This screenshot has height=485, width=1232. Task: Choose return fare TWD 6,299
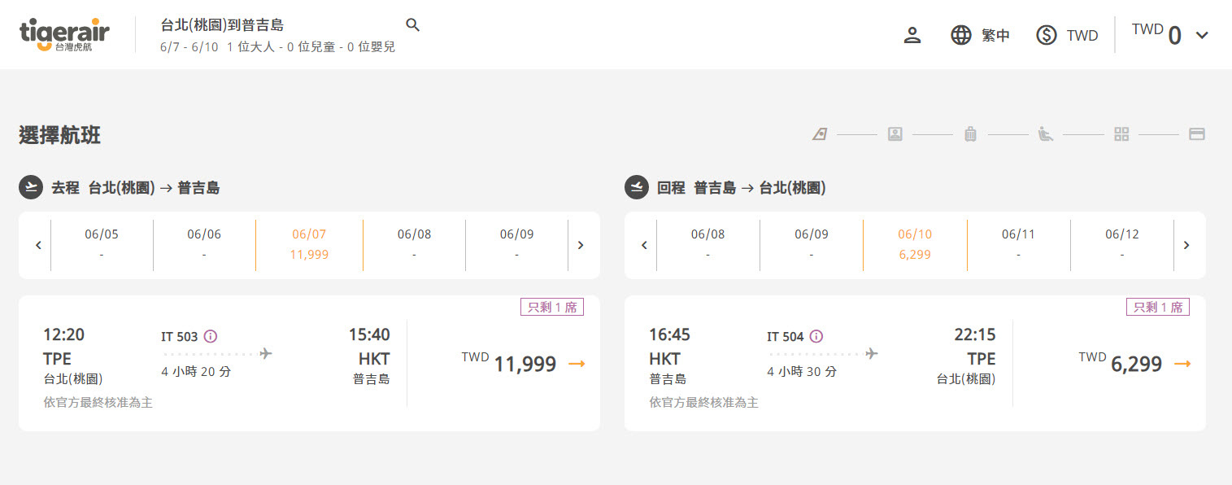(1134, 363)
